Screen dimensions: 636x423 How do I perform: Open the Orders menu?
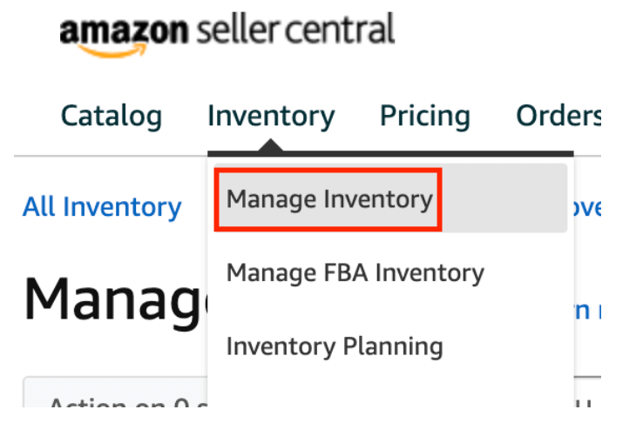pyautogui.click(x=558, y=116)
